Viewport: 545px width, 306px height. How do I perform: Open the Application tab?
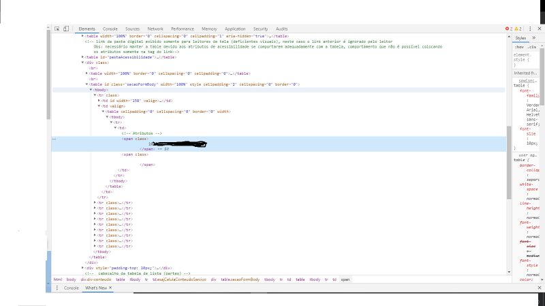(235, 29)
